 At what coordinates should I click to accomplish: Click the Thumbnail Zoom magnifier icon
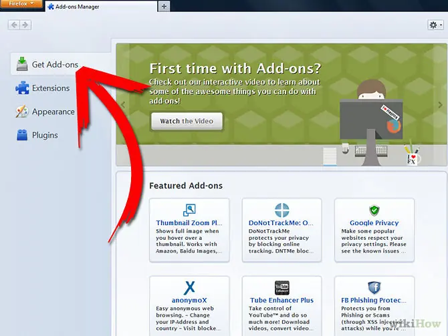189,210
